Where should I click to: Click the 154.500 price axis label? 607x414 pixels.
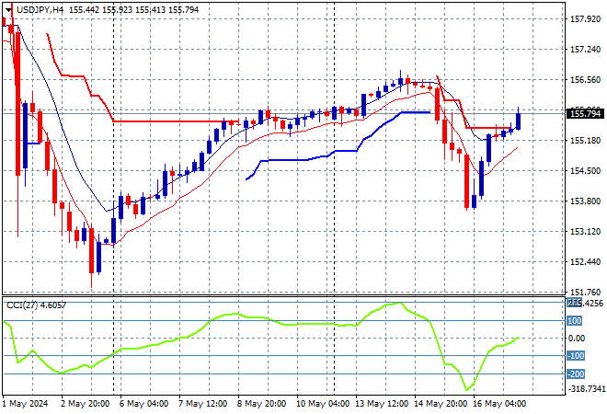[x=585, y=170]
